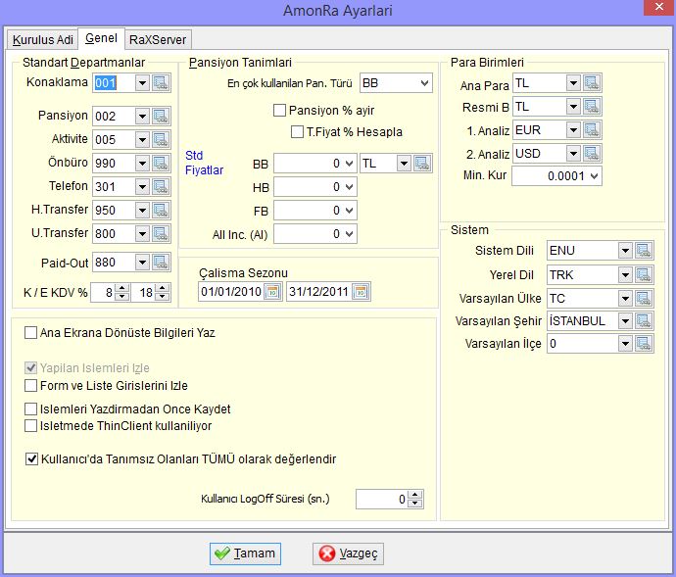Open lookup icon next to Telefon field
The height and width of the screenshot is (577, 676).
coord(161,187)
